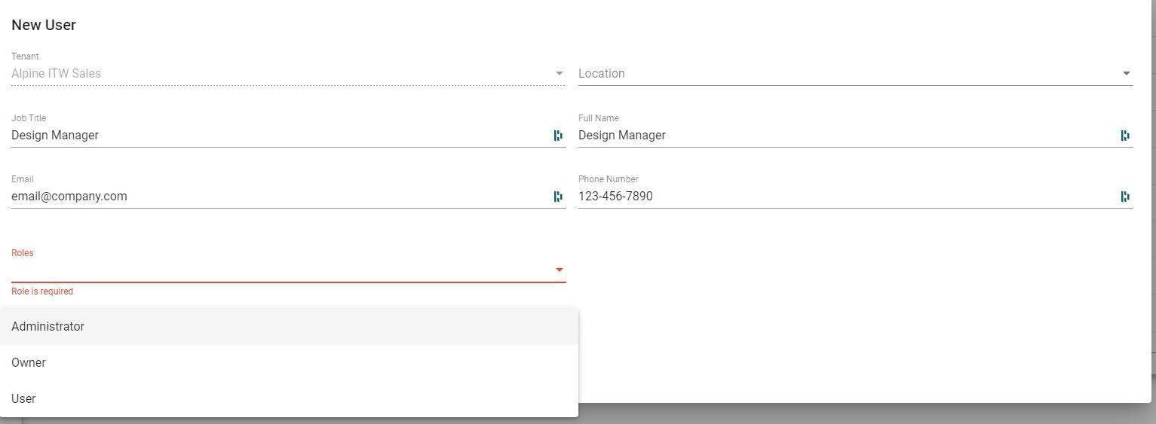Click into the Full Name input
1156x424 pixels.
[x=845, y=136]
